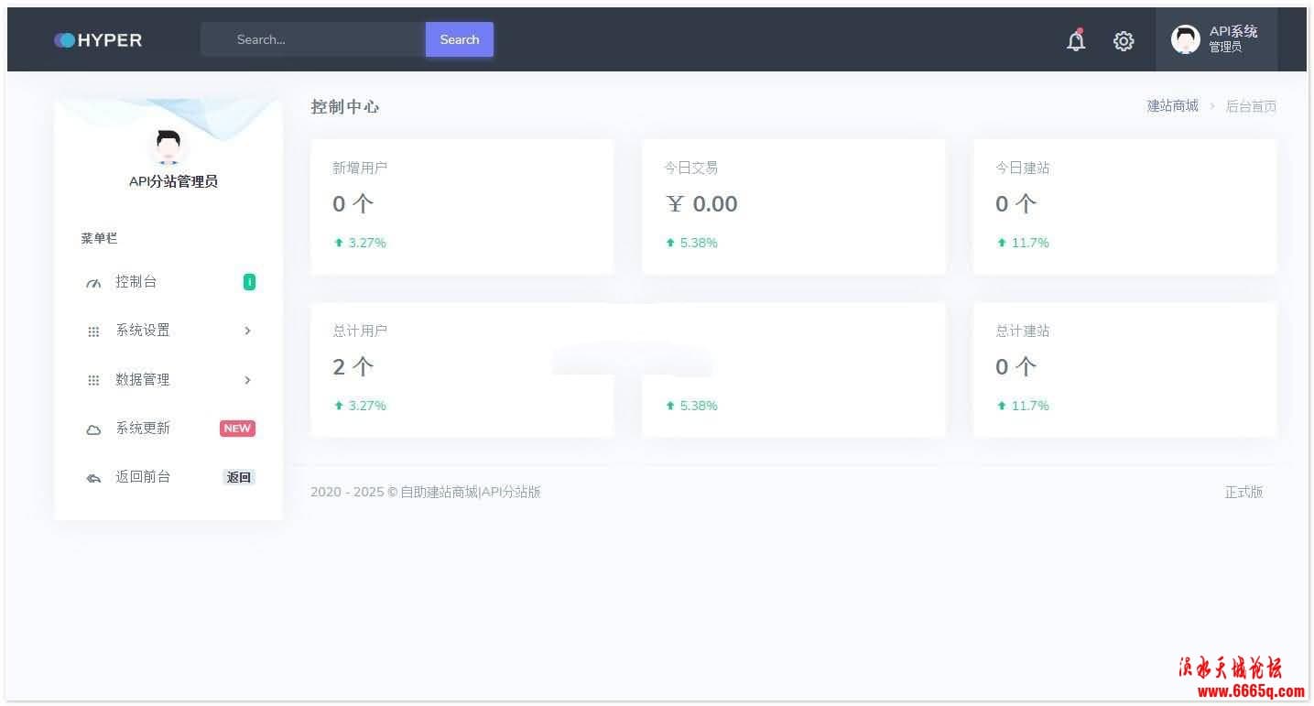The image size is (1314, 706).
Task: Open the notification bell icon
Action: click(1076, 40)
